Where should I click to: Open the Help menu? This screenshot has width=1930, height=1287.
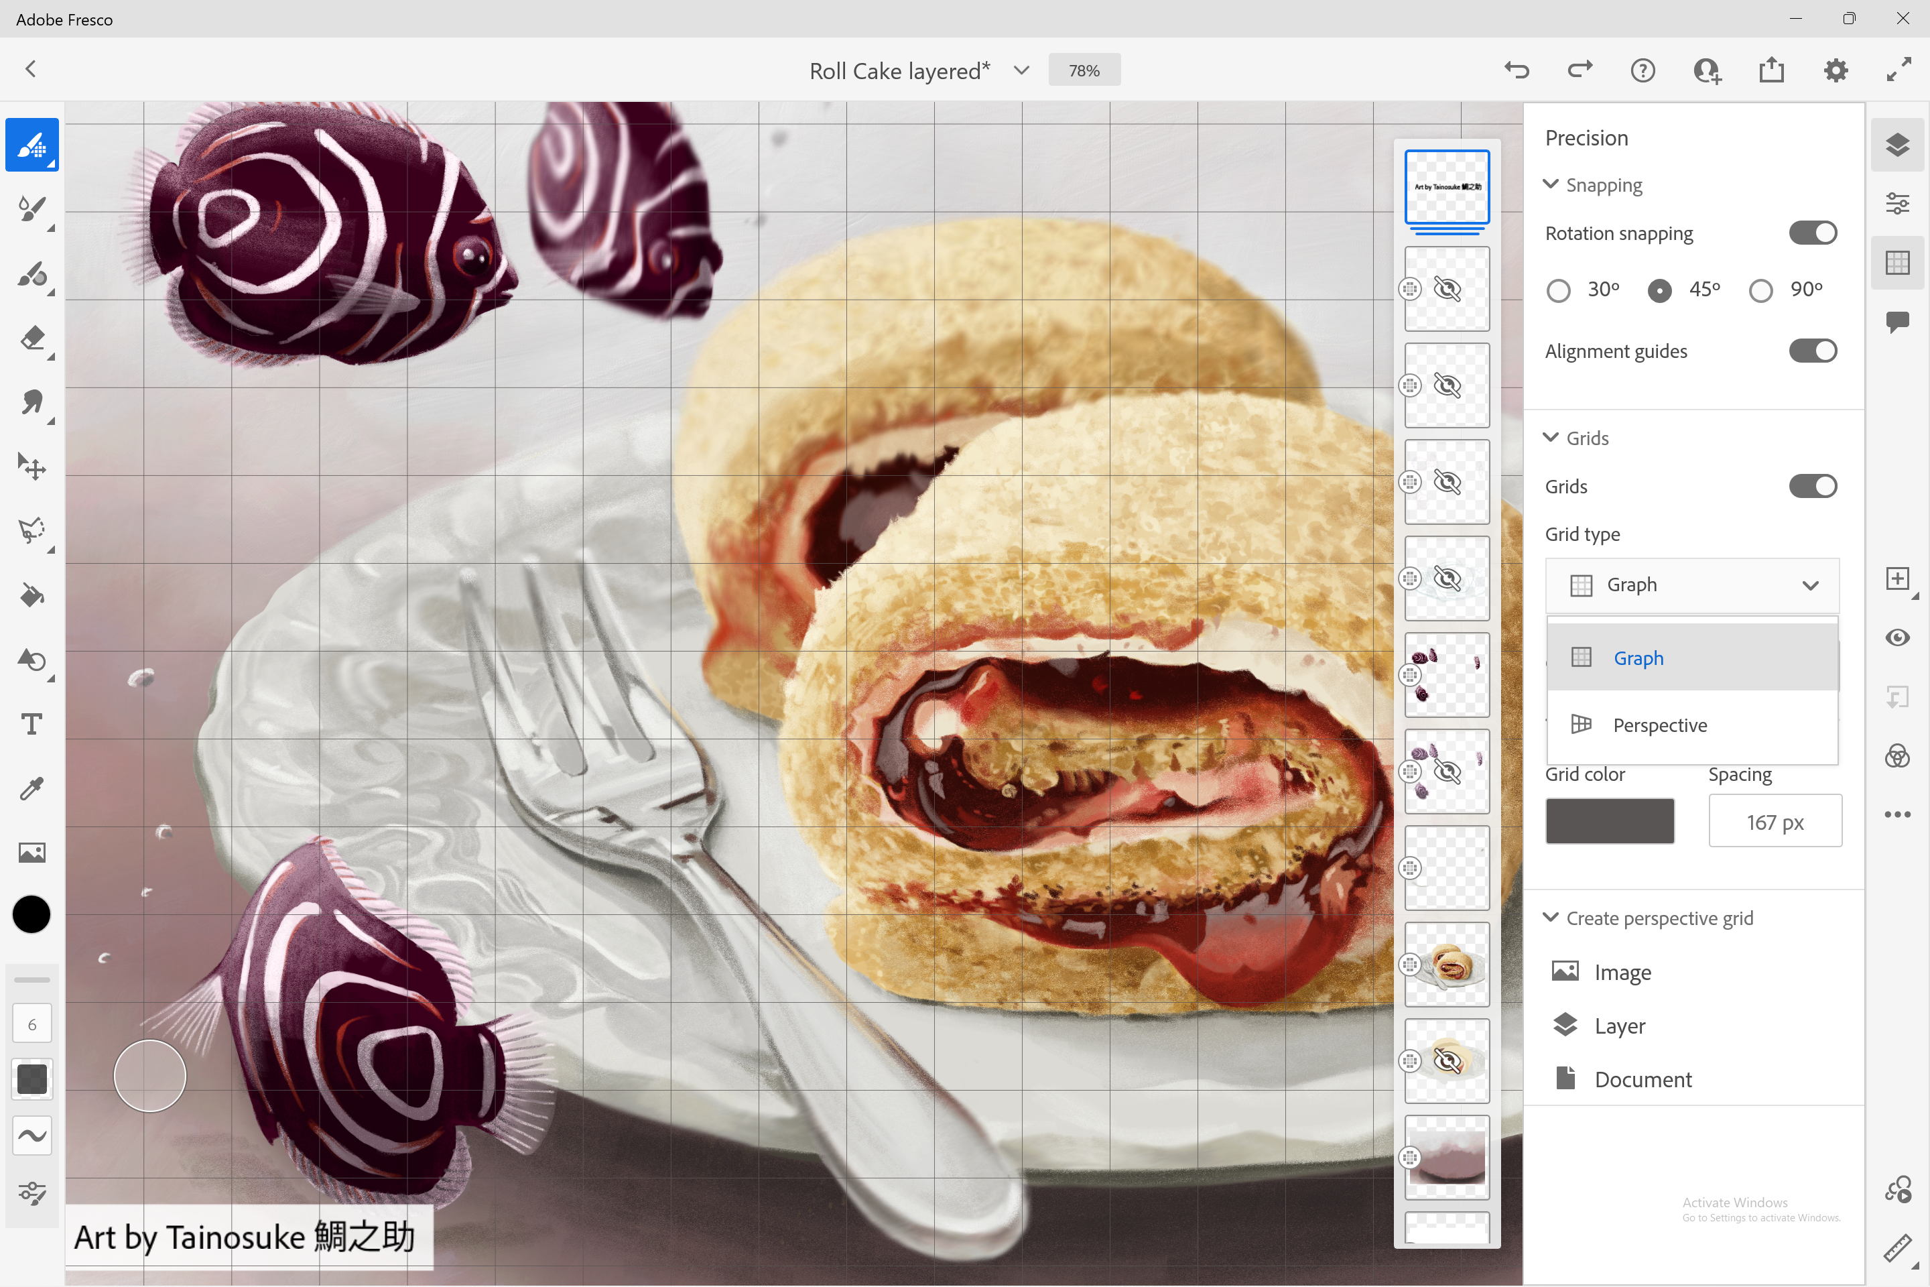click(x=1643, y=70)
